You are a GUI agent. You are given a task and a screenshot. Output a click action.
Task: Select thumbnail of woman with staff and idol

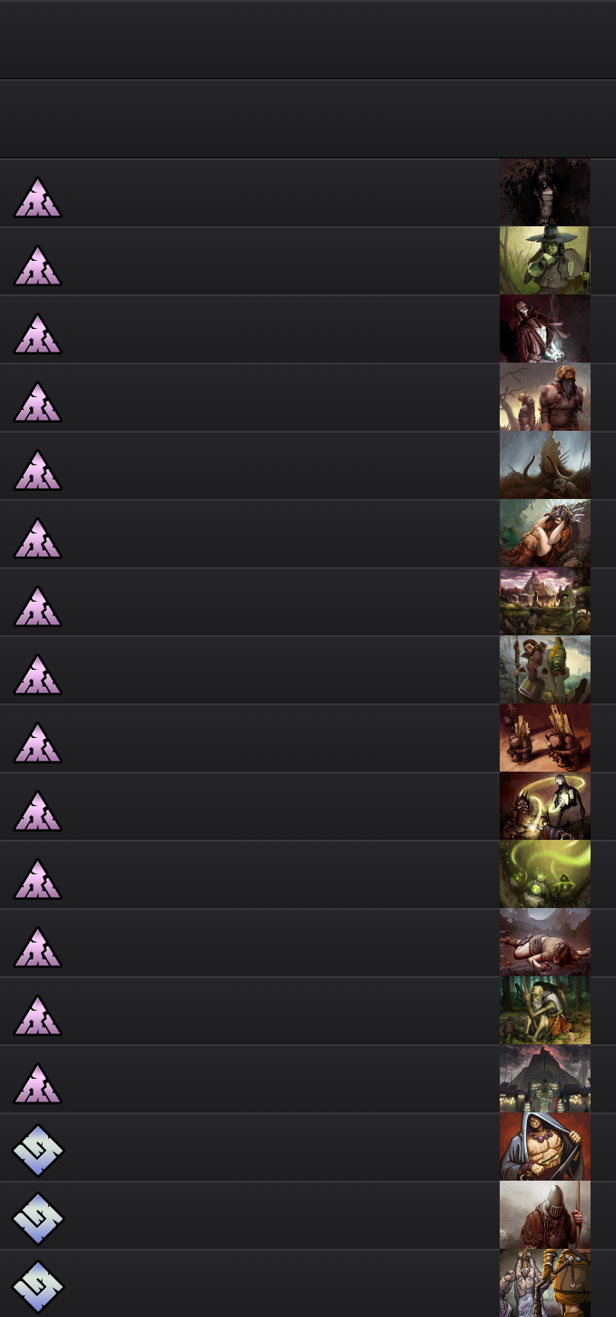(545, 670)
